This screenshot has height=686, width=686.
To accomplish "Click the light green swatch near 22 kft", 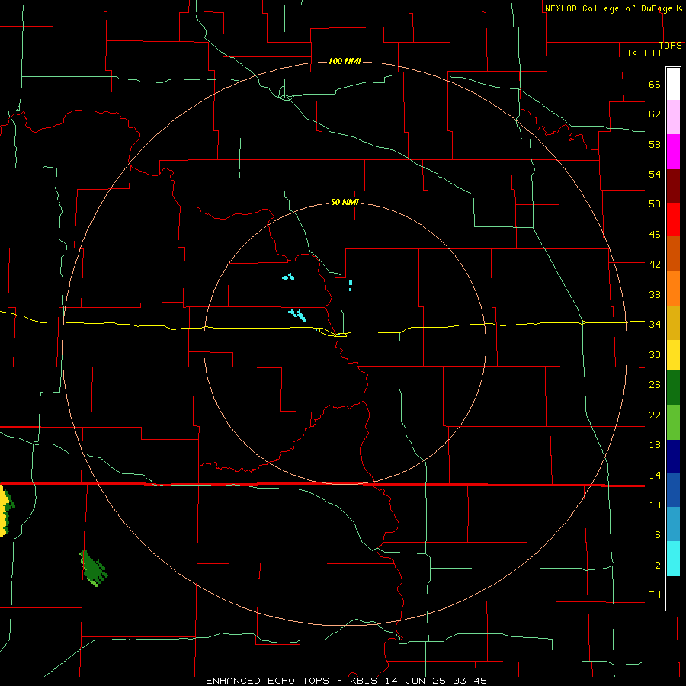I will coord(673,422).
